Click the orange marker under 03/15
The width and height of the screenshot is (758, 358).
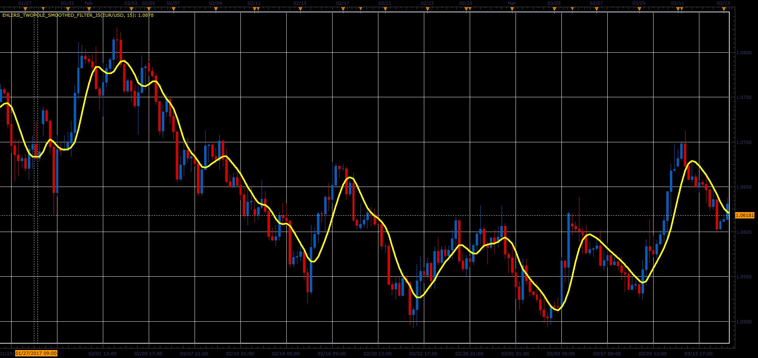[724, 9]
